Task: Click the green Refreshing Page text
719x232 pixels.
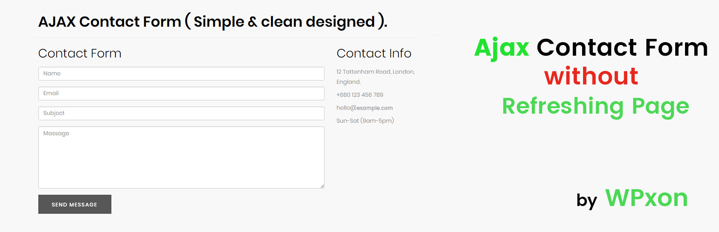Action: coord(596,106)
